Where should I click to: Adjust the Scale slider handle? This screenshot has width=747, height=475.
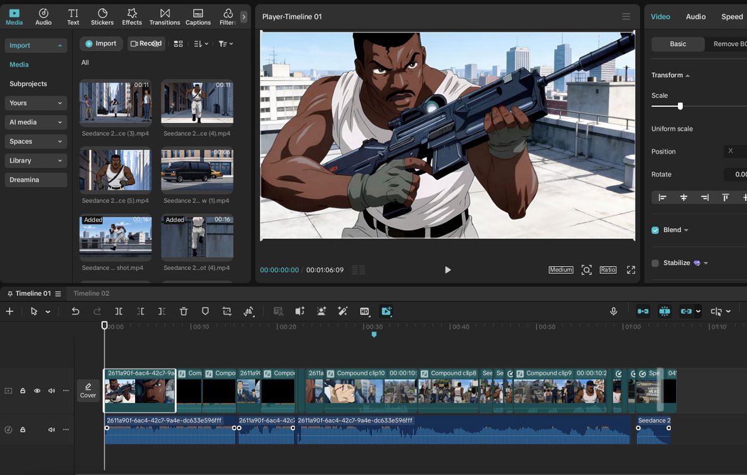coord(680,106)
